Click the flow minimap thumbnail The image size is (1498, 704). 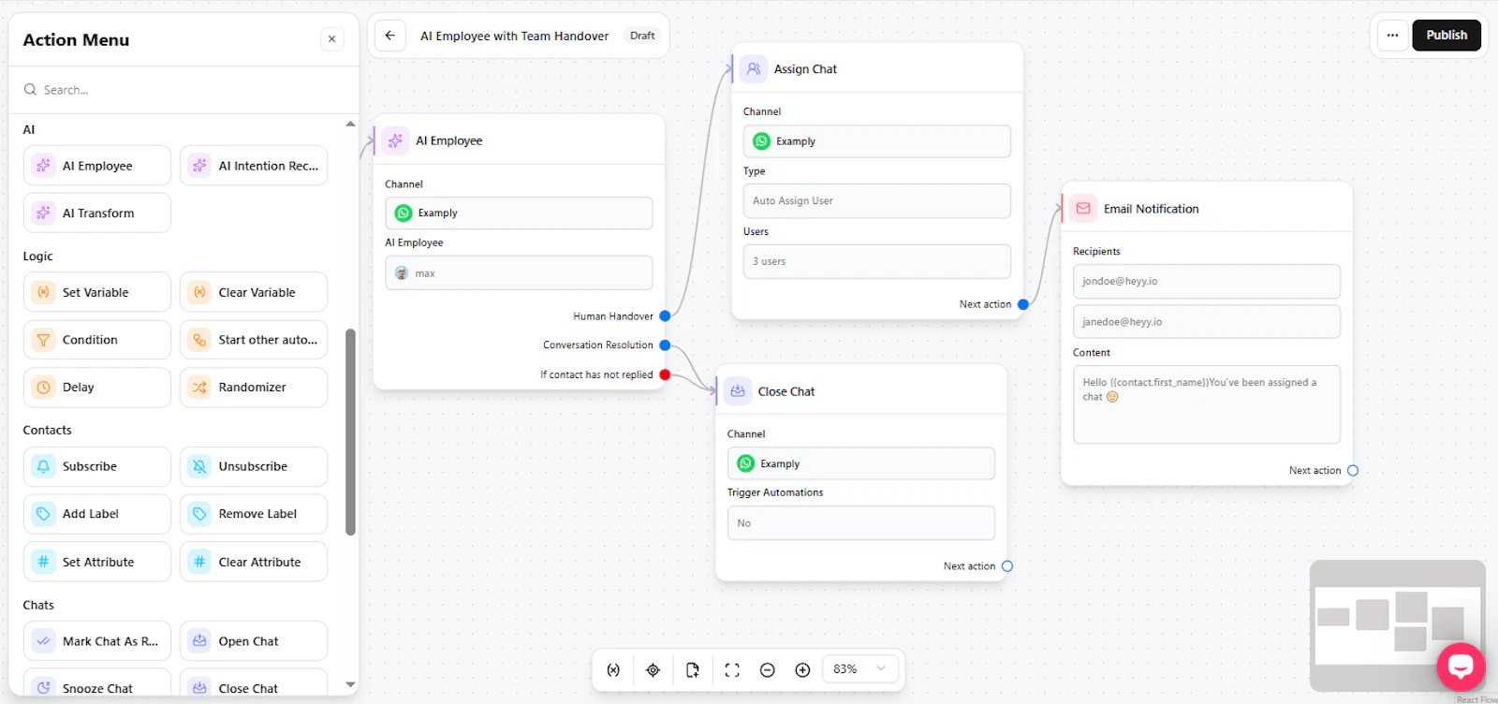[1397, 624]
